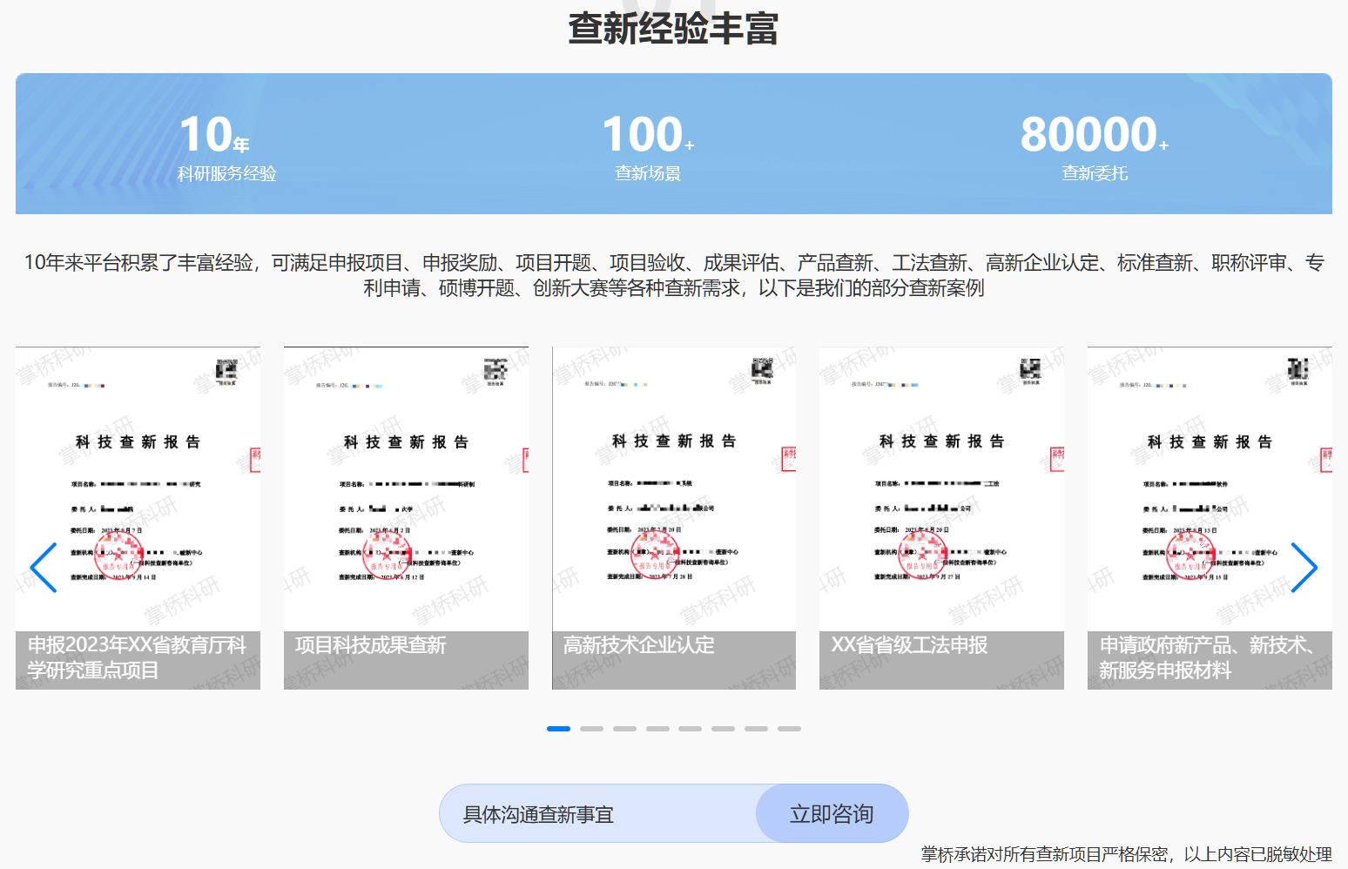Focus the 具体沟通查新事宜 input field
Screen dimensions: 1348x869
click(598, 813)
